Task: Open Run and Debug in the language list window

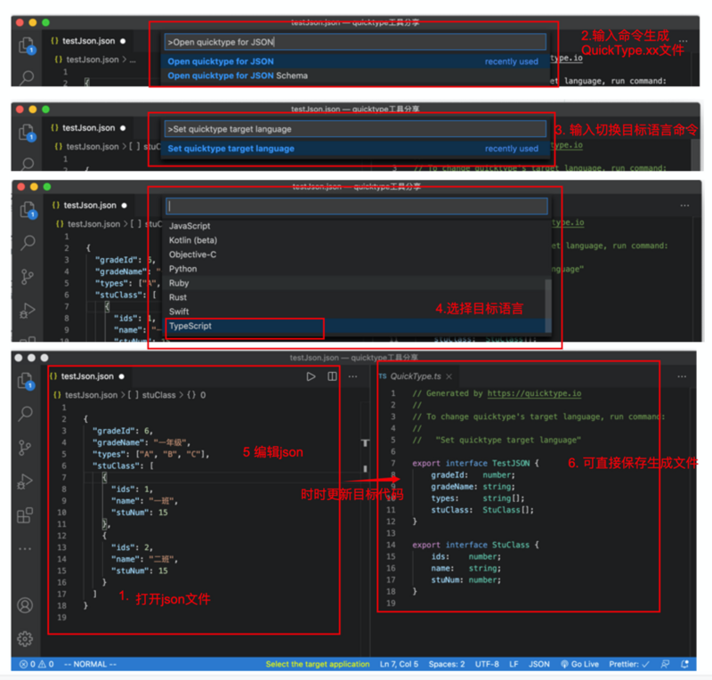Action: [x=28, y=311]
